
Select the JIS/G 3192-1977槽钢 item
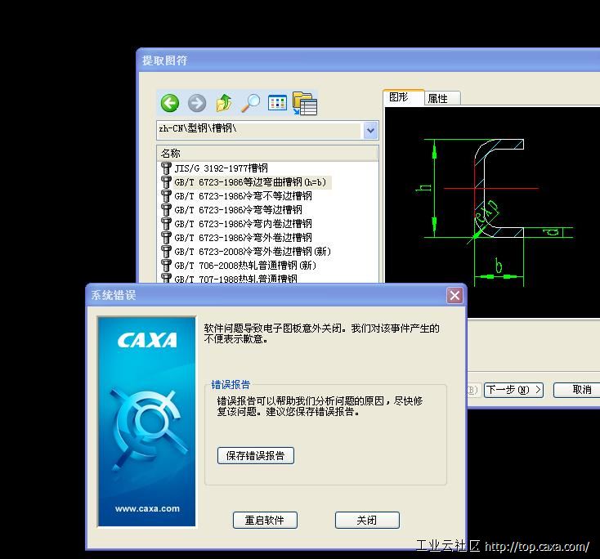[221, 168]
